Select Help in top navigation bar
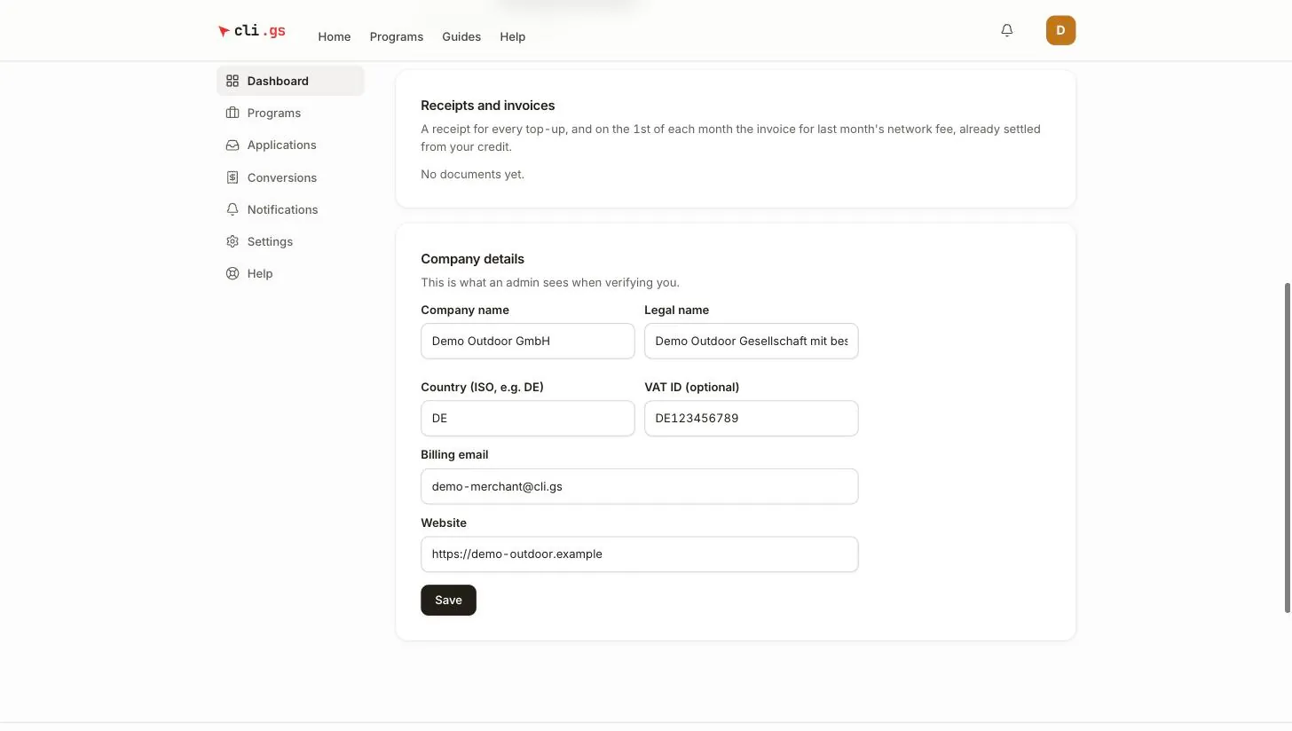Viewport: 1292px width, 731px height. click(513, 36)
